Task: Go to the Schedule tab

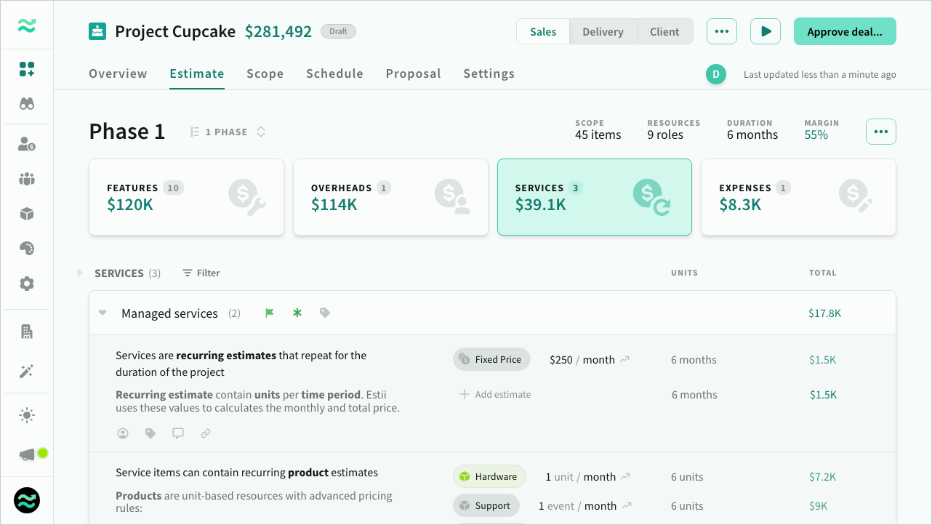Action: pyautogui.click(x=334, y=73)
